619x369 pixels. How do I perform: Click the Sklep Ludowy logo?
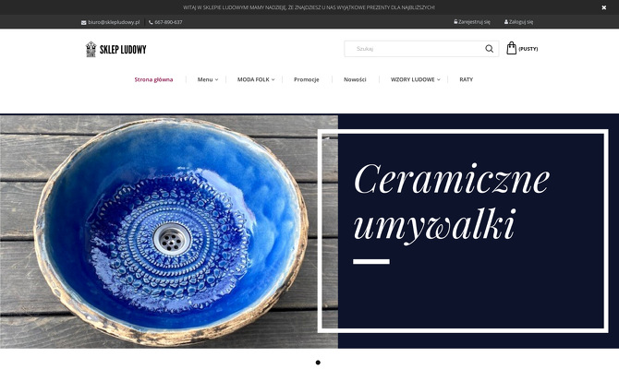click(116, 49)
